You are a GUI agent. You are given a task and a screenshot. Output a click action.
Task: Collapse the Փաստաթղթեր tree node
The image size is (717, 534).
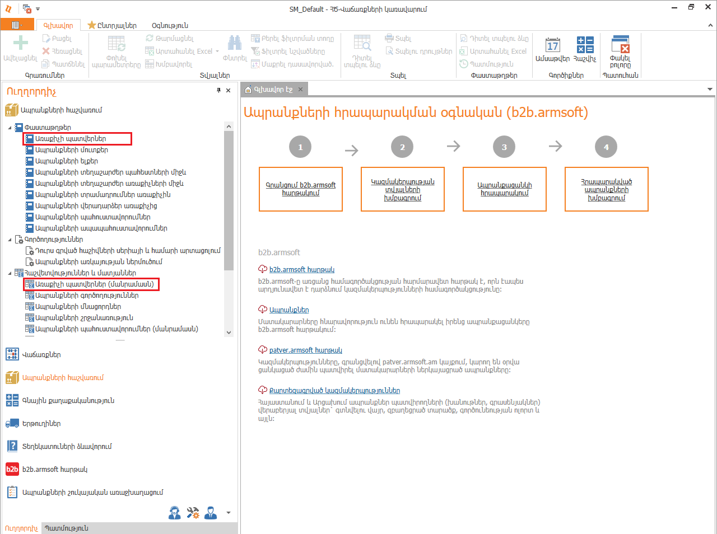pyautogui.click(x=10, y=128)
